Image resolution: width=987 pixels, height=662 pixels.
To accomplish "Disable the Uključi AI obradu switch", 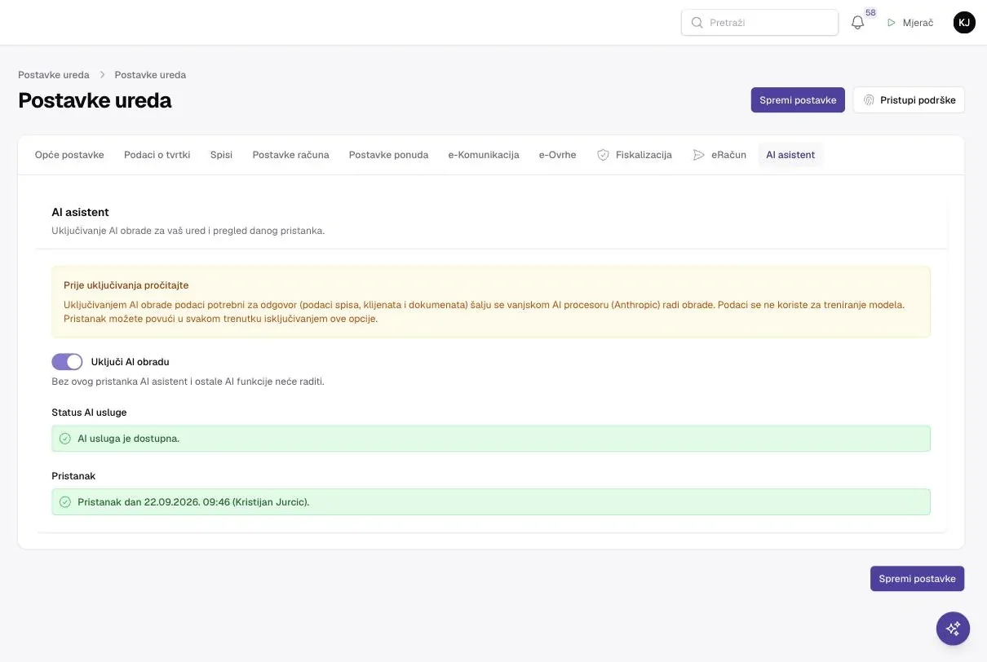I will (67, 362).
